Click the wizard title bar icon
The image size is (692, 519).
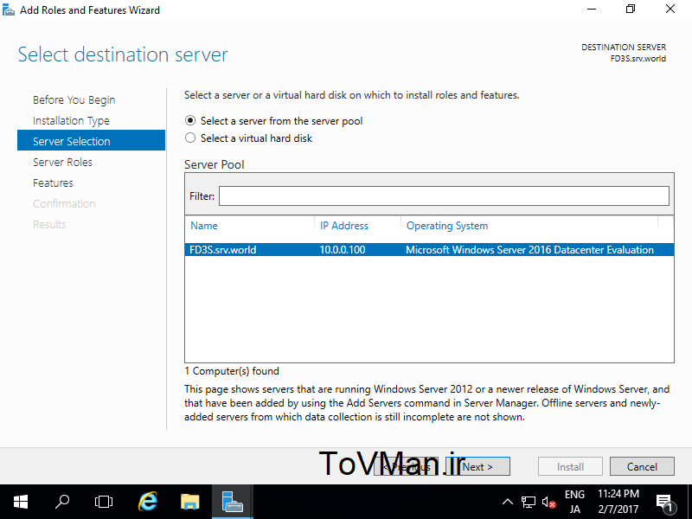(9, 10)
